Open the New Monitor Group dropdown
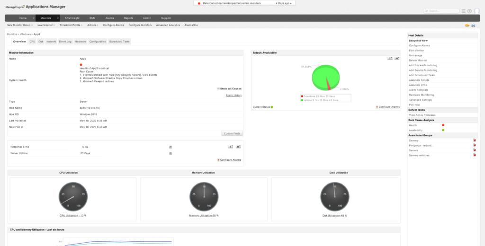 21,25
